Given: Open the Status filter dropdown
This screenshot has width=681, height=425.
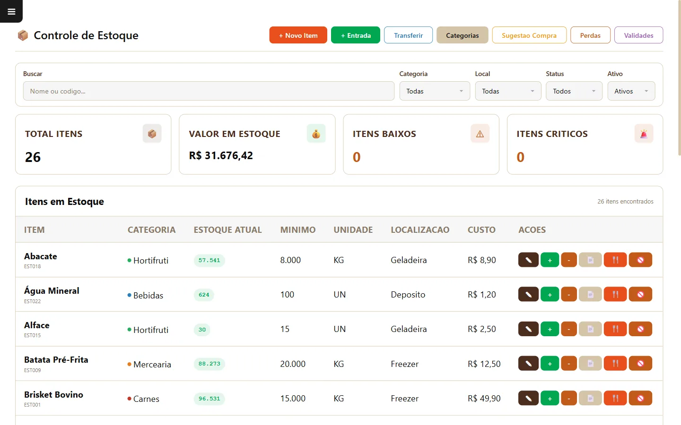Looking at the screenshot, I should 574,91.
